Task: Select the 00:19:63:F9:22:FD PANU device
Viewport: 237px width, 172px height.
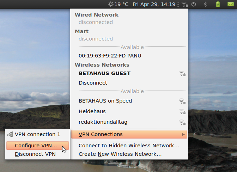Action: (x=110, y=56)
